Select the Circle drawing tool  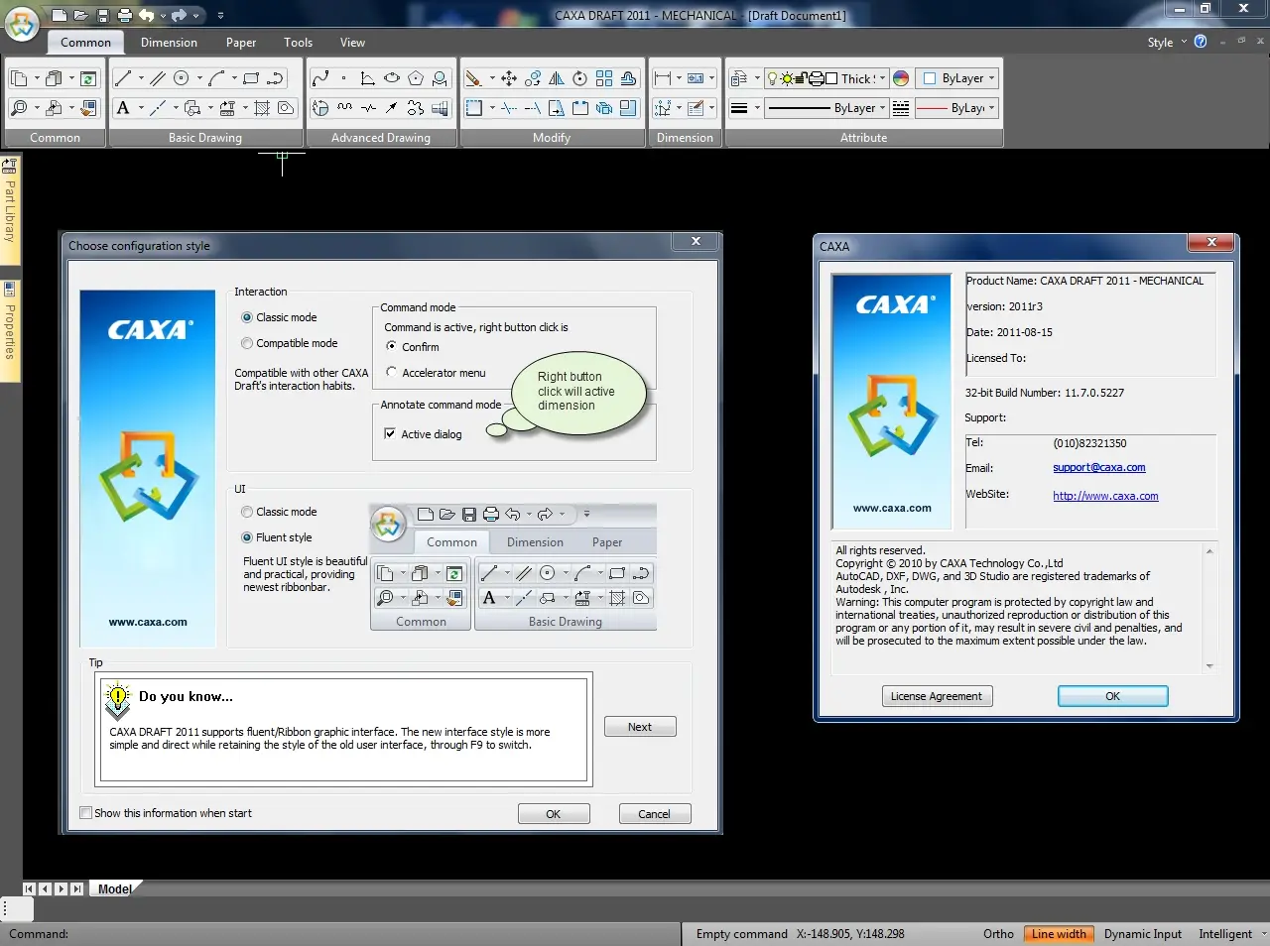[x=182, y=78]
